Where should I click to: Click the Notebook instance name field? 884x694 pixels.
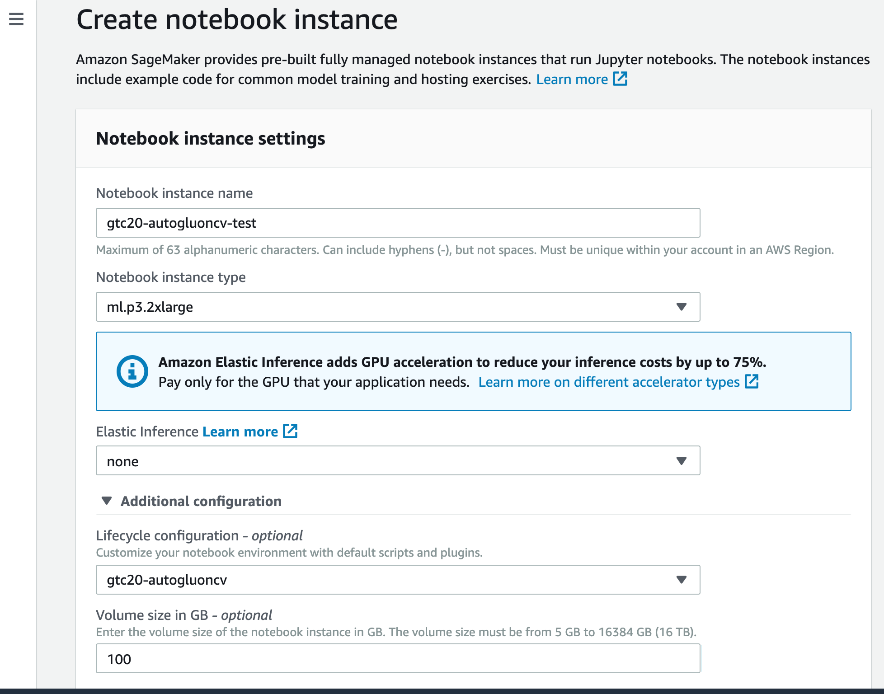point(398,223)
